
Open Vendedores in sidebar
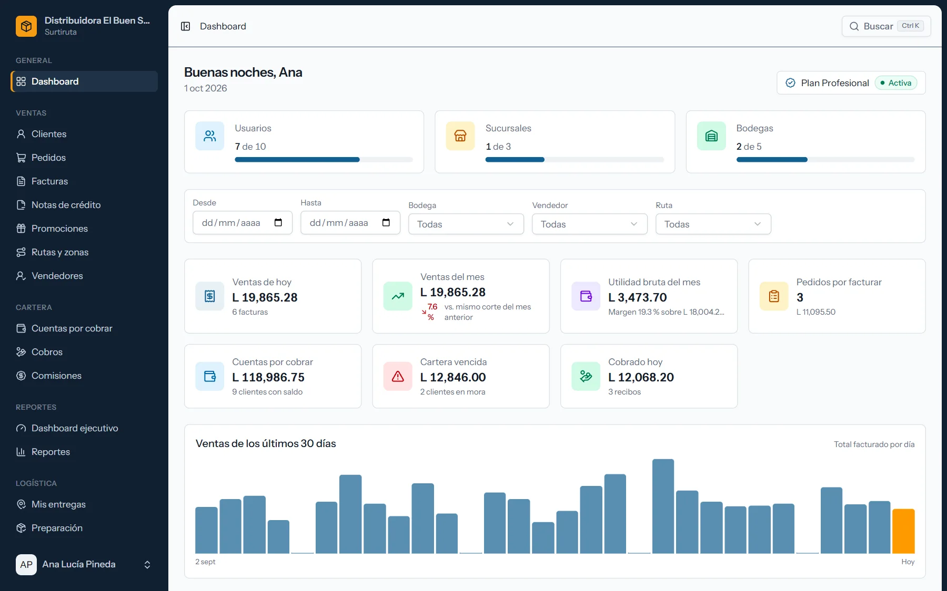(x=84, y=276)
